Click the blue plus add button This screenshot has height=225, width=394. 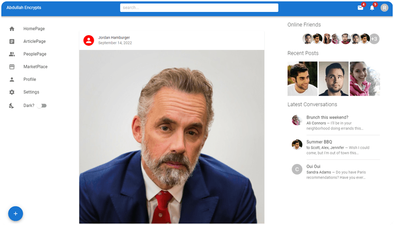click(x=16, y=214)
